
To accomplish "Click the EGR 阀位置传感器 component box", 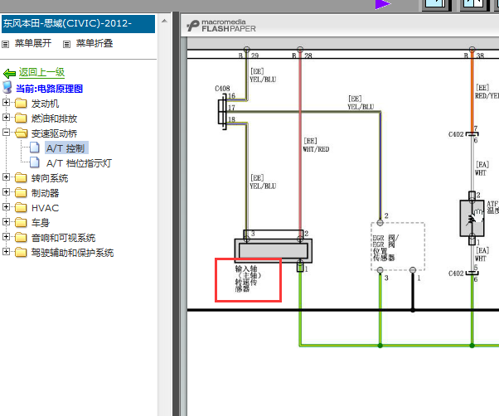I will click(398, 247).
